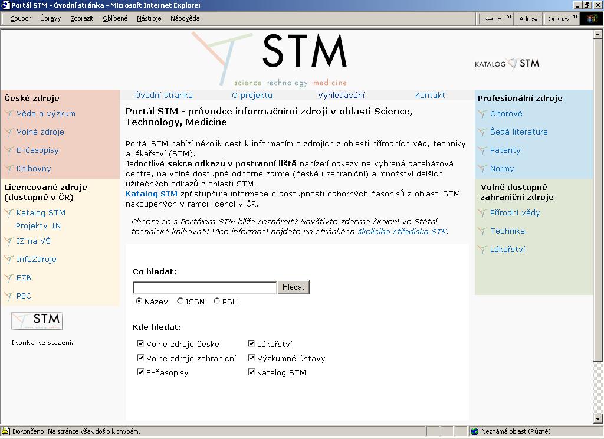Click the Y icon beside Lékařství link
The width and height of the screenshot is (604, 439).
point(482,250)
